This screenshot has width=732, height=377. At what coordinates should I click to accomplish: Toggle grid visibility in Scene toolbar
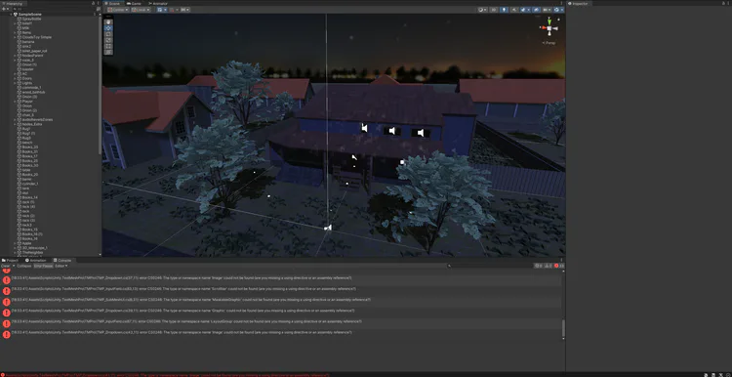click(x=160, y=10)
